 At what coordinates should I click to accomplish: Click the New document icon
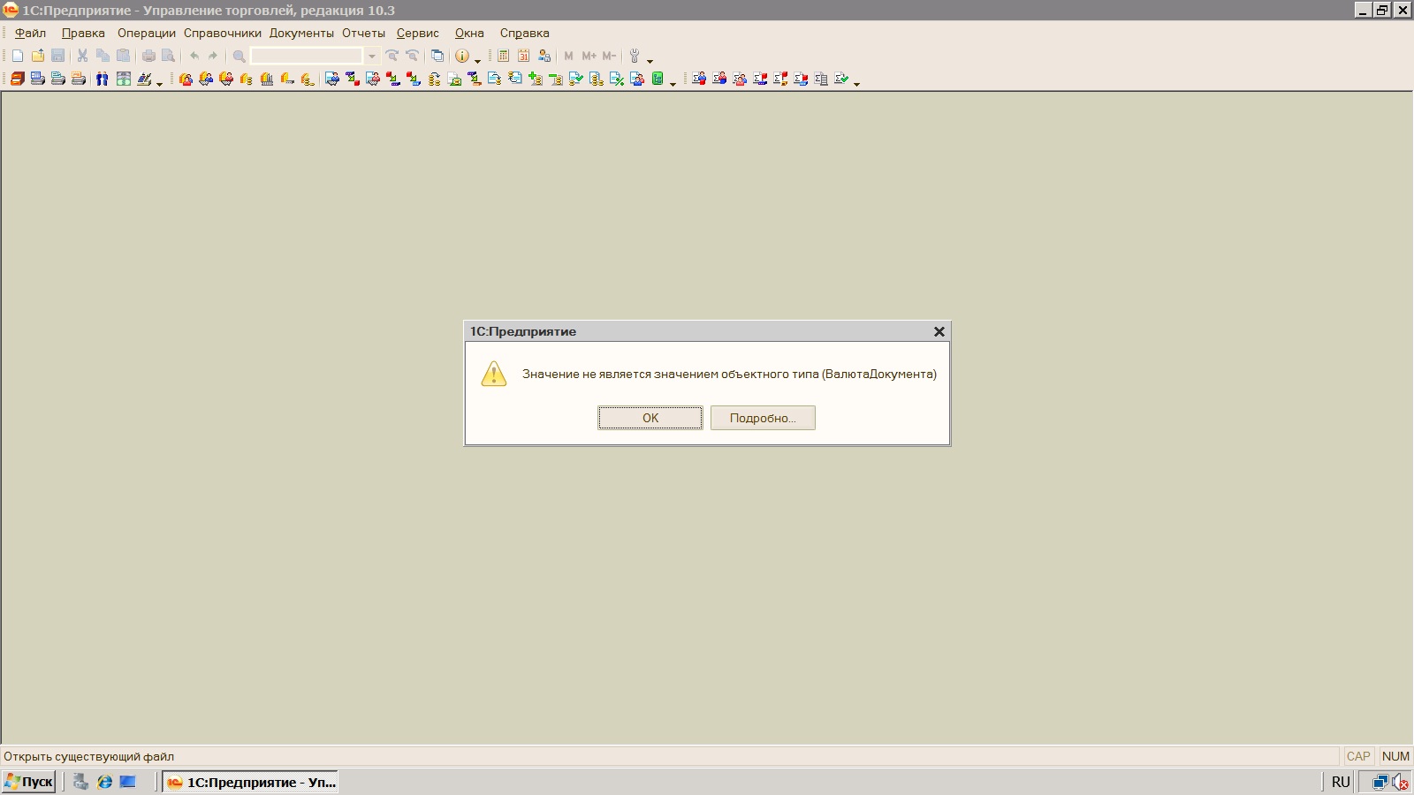pyautogui.click(x=18, y=56)
